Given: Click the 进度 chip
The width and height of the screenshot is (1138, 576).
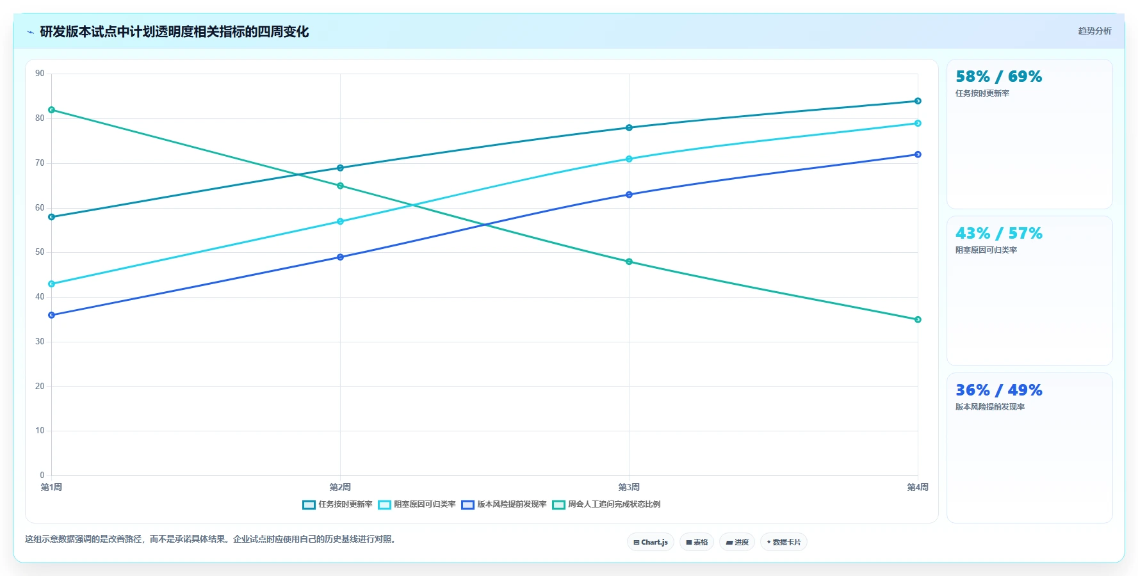Looking at the screenshot, I should click(x=737, y=542).
